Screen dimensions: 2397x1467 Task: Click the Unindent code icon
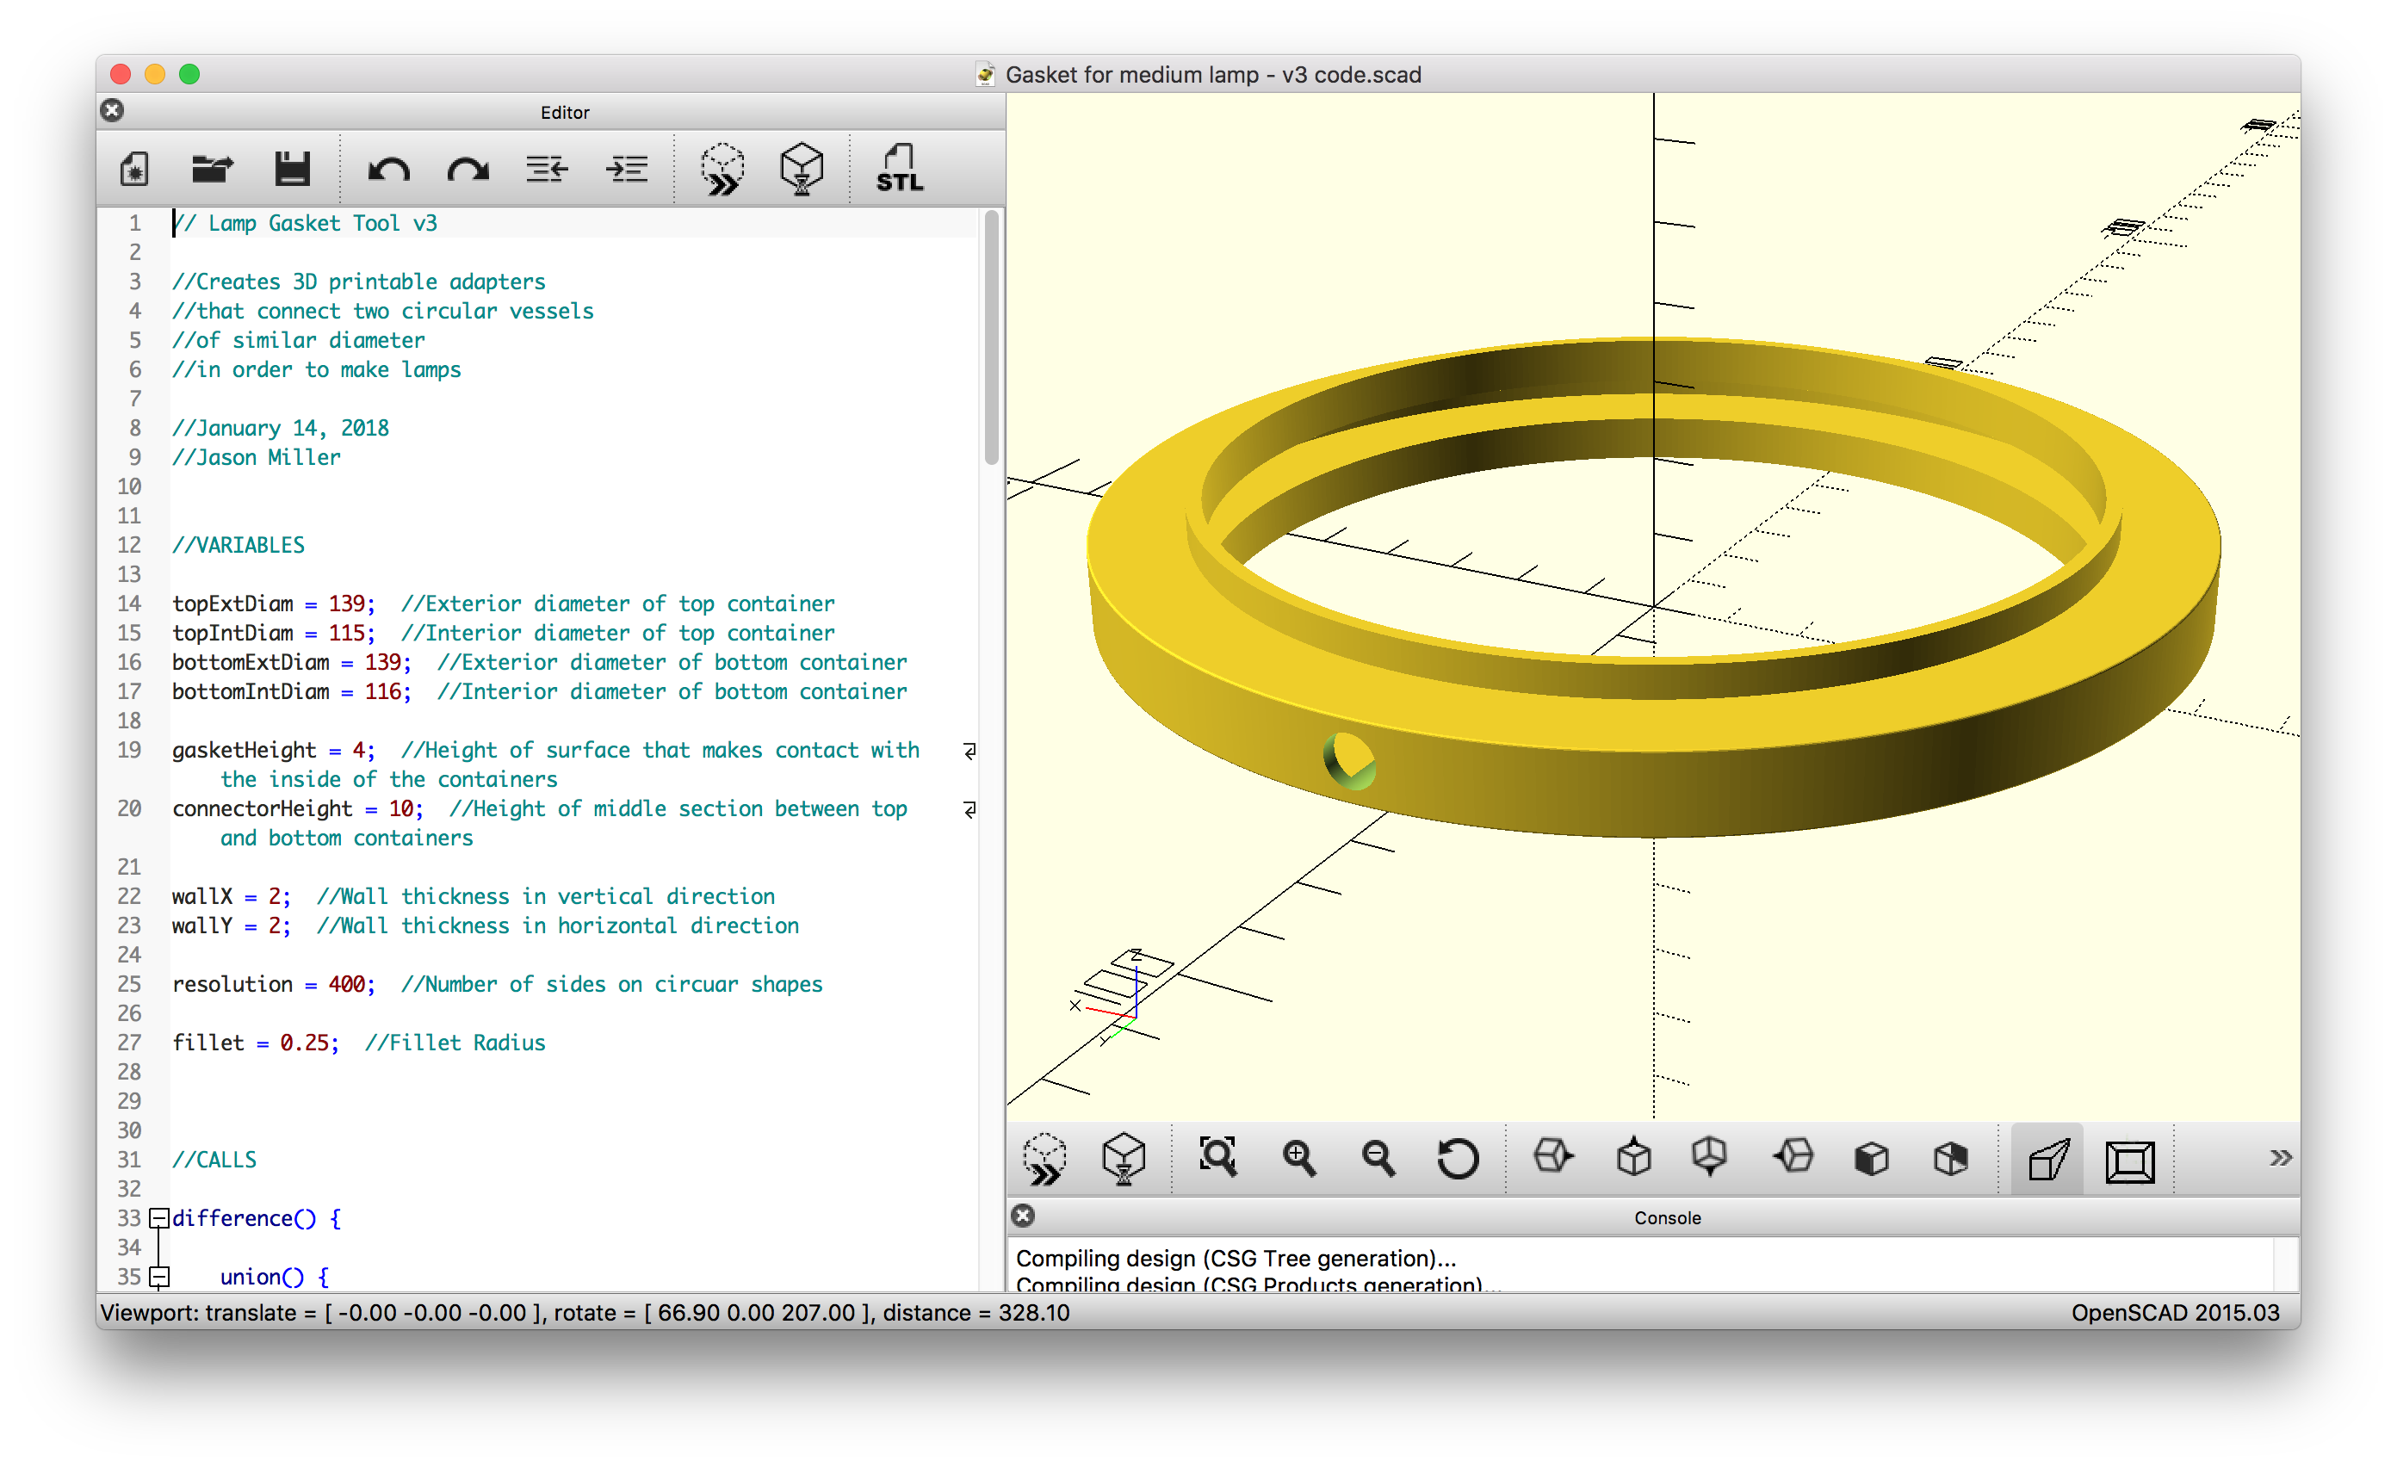(x=547, y=170)
